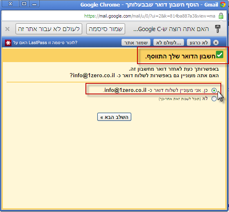Click the 'חשבון הדואר שלך התווסף' heading

(x=180, y=56)
